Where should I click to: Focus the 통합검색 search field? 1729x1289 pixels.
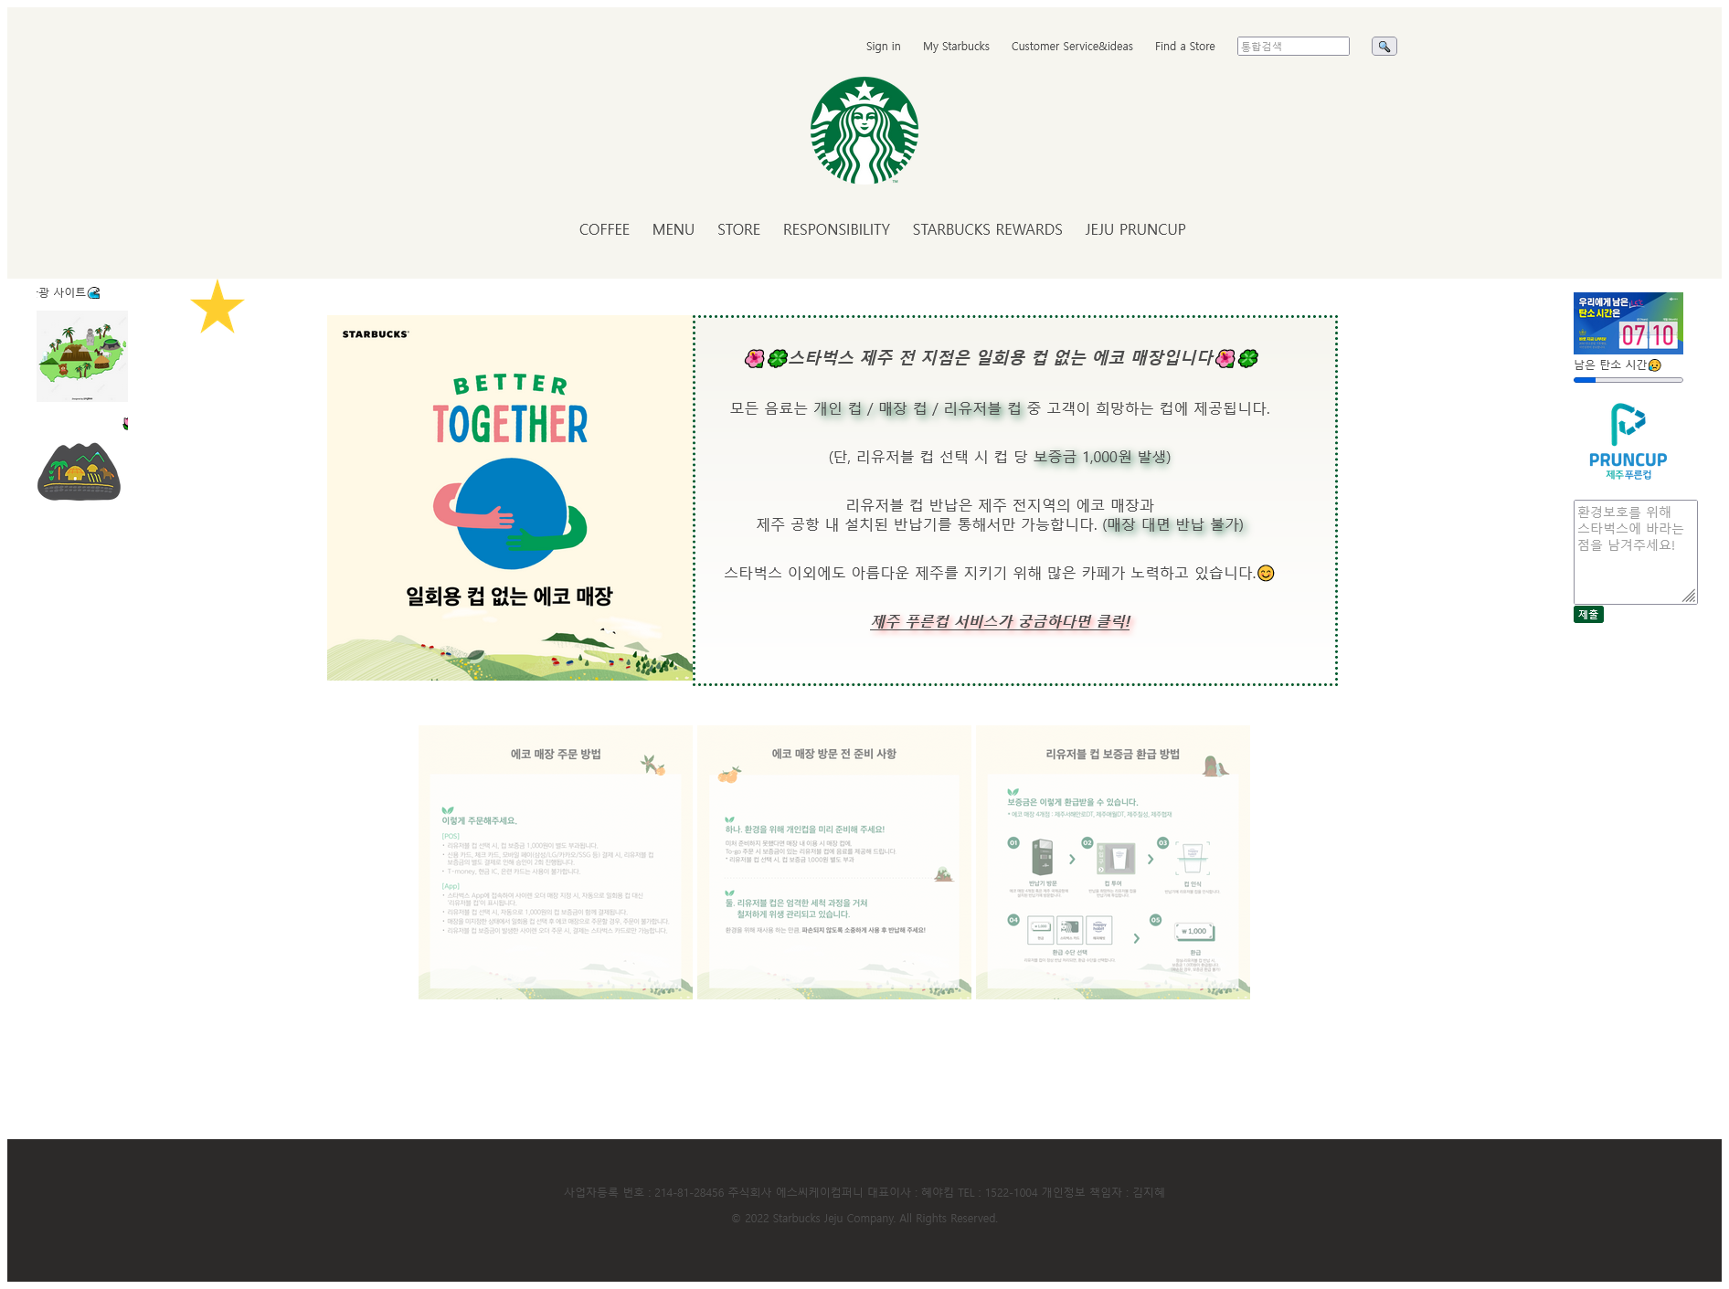tap(1293, 47)
